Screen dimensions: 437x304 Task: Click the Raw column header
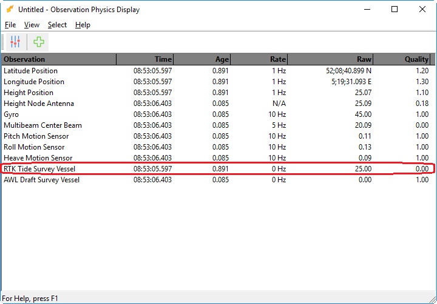(x=331, y=59)
